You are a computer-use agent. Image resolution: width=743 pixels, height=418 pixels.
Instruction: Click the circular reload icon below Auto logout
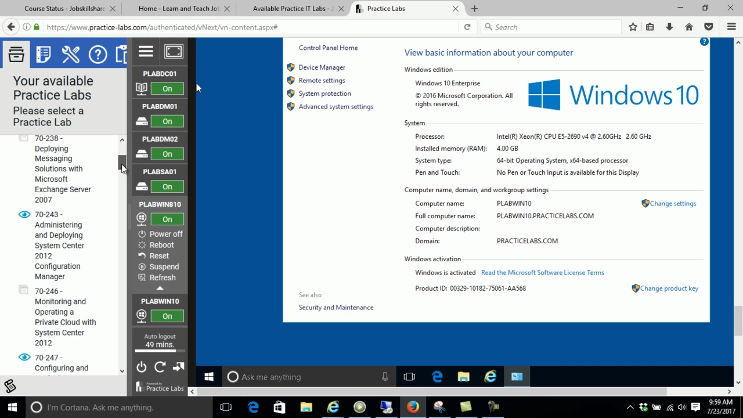(x=160, y=367)
